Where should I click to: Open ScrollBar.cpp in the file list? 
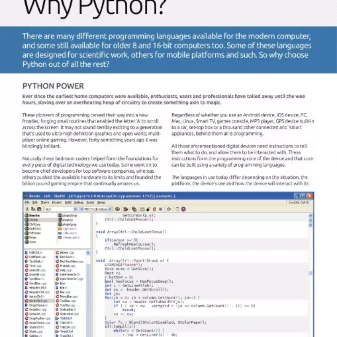click(x=36, y=283)
